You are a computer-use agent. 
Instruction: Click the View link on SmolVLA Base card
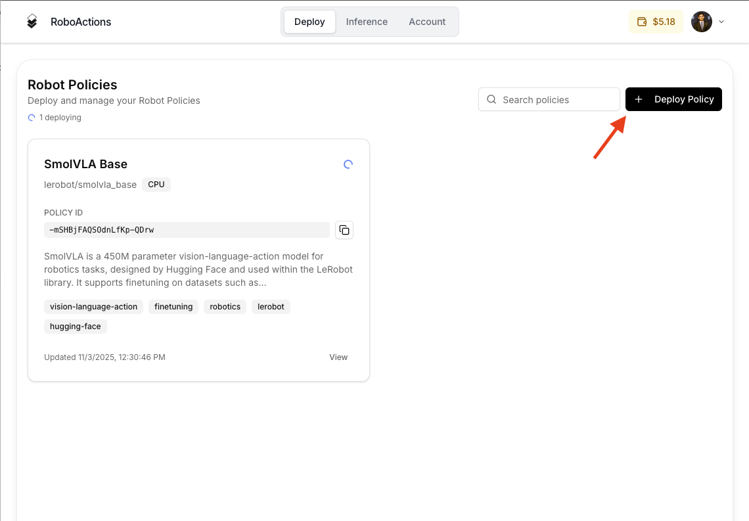click(338, 357)
